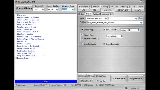Open the HUAWEI tab
160x90 pixels.
(114, 7)
